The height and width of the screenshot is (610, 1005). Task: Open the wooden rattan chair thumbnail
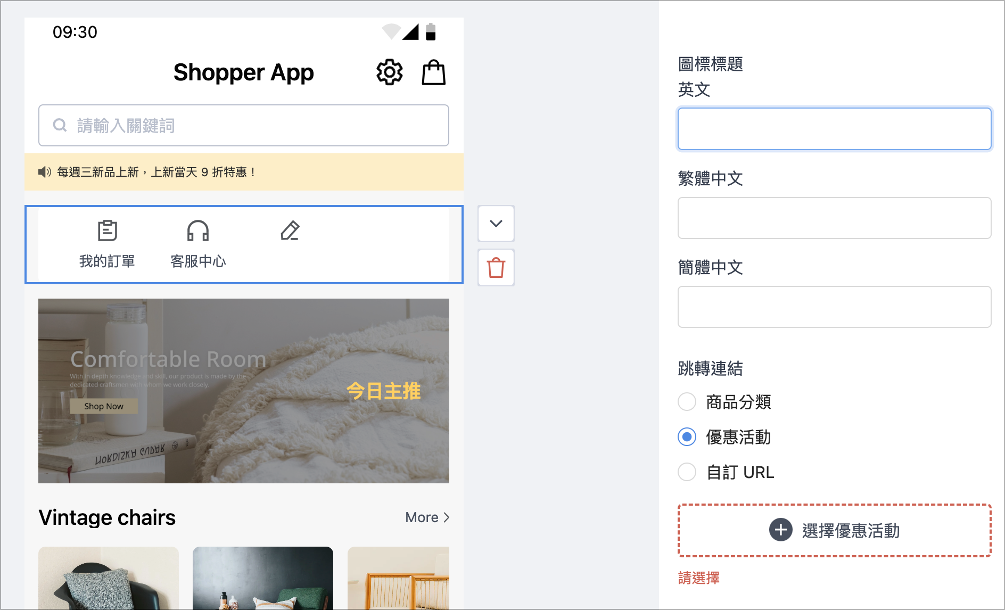(399, 578)
